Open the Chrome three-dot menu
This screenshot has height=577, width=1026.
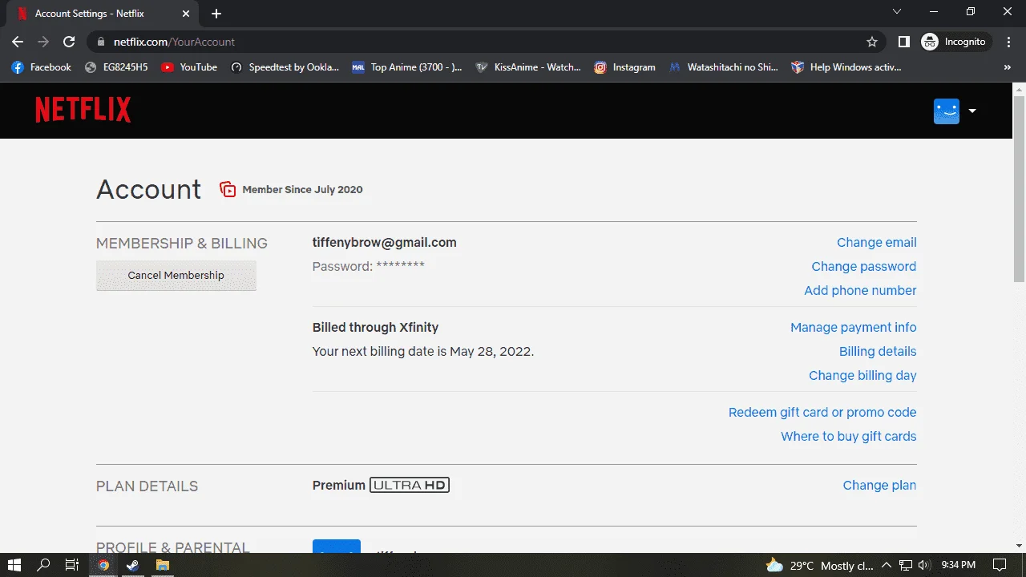[x=1008, y=42]
